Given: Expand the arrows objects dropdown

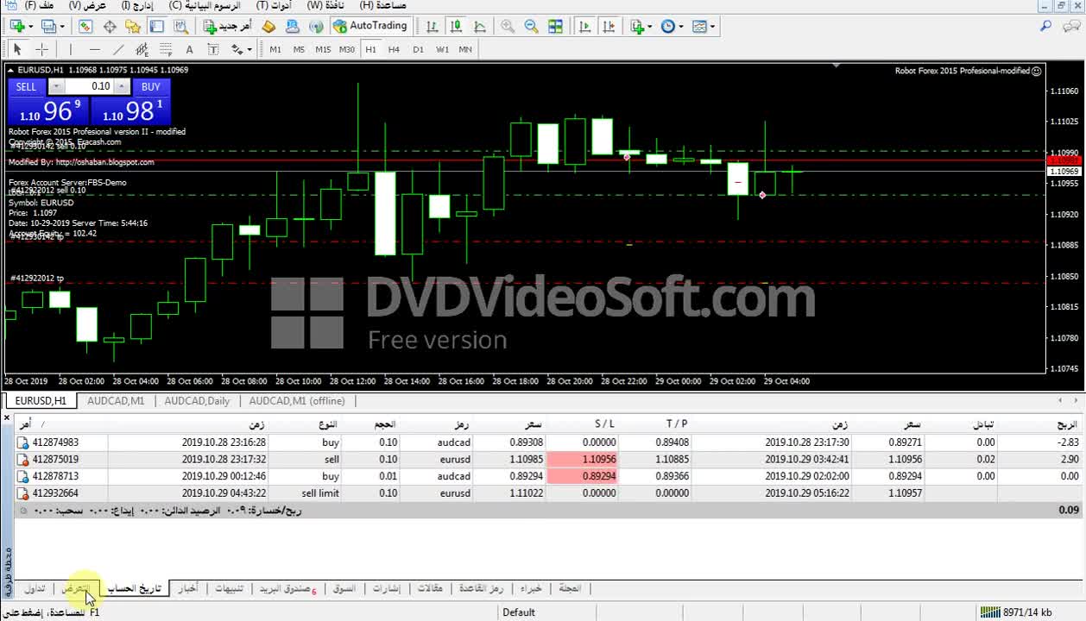Looking at the screenshot, I should pos(249,49).
